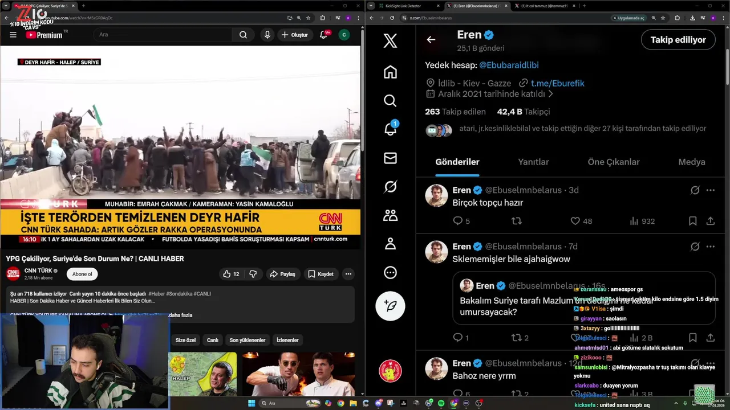The image size is (730, 410).
Task: Click the YouTube search magnifier button
Action: point(243,35)
